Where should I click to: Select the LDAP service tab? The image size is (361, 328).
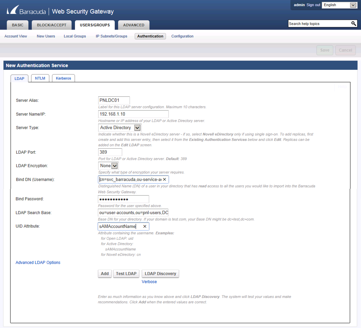pos(19,79)
